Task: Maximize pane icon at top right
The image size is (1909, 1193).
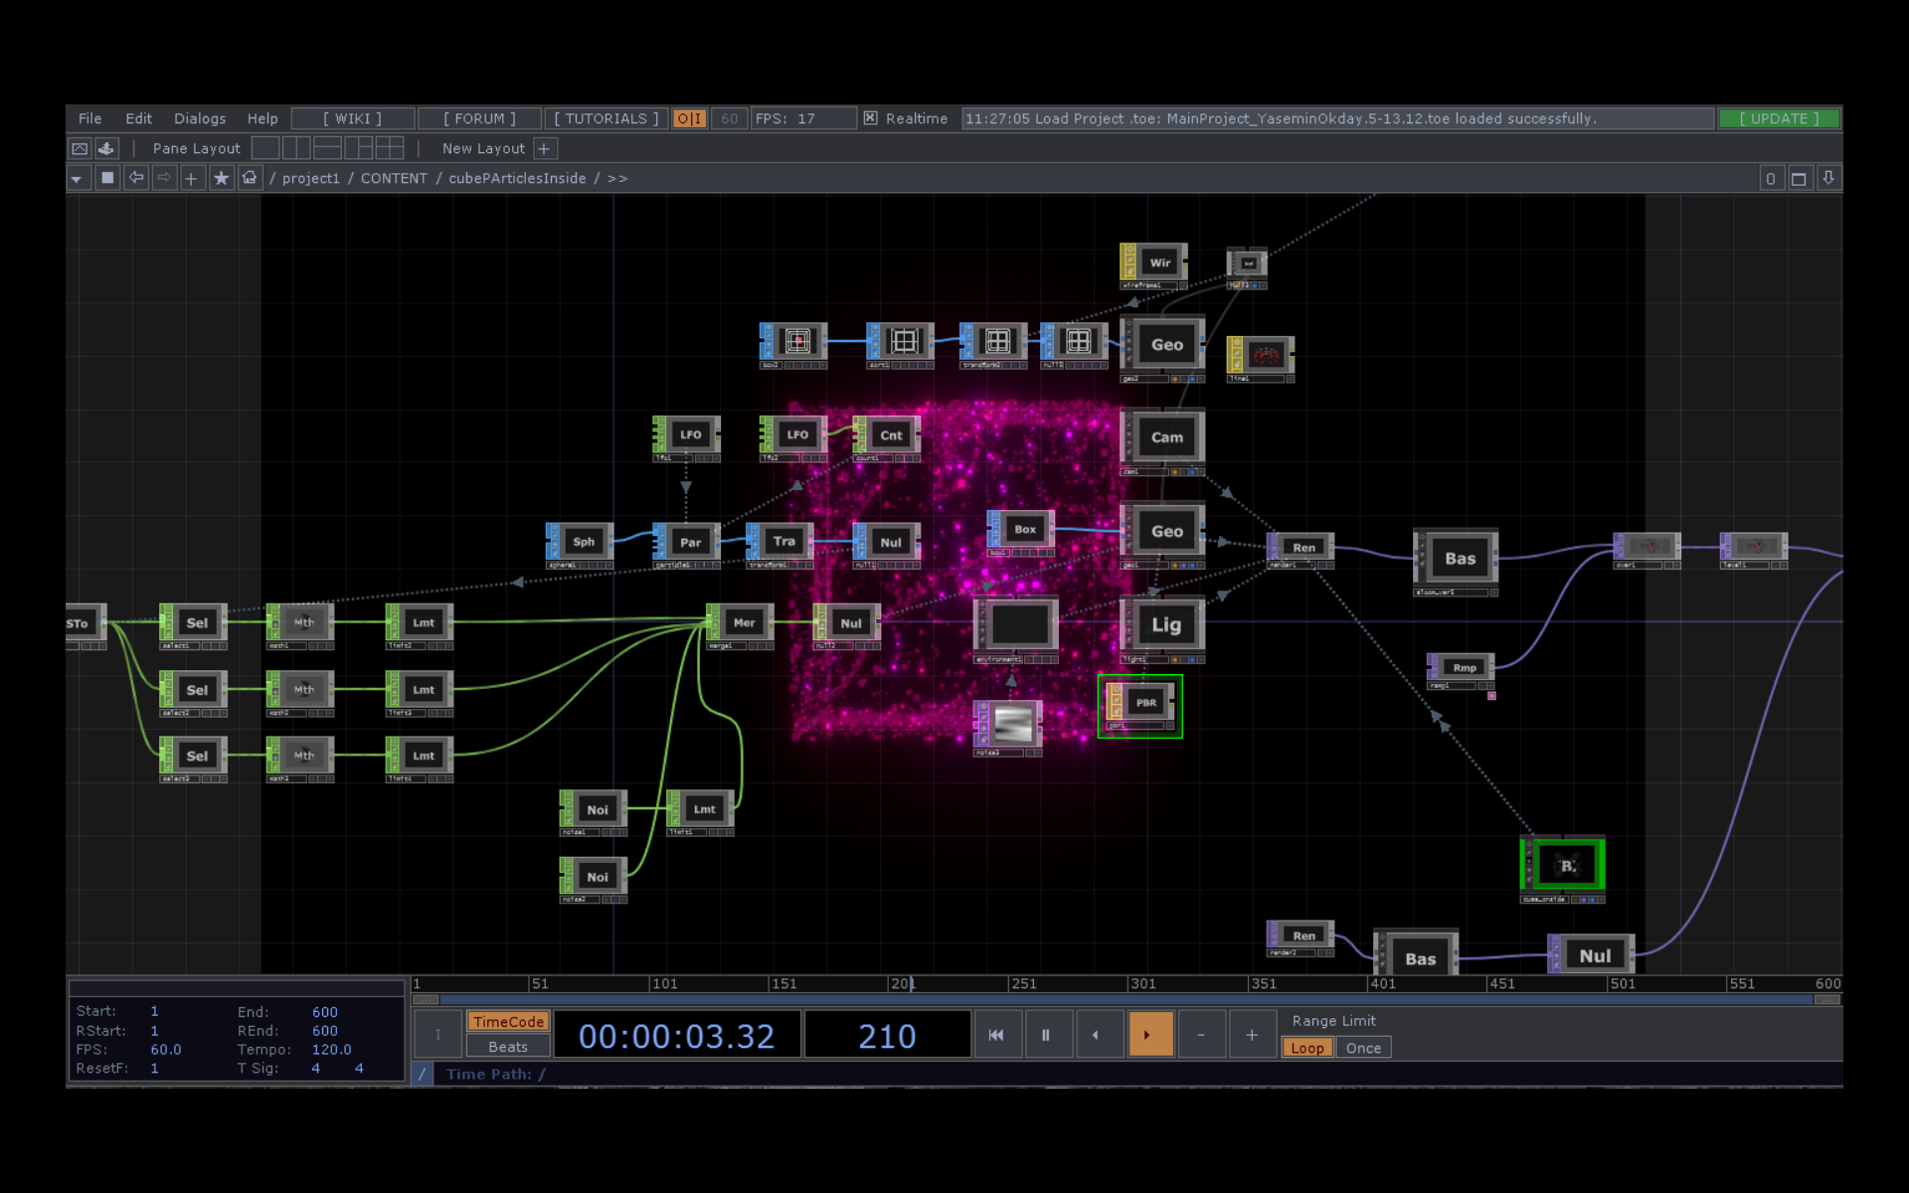Action: tap(1799, 179)
